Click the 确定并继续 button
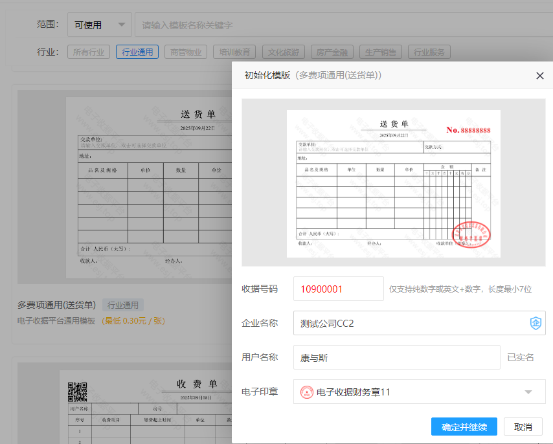553x444 pixels. click(x=464, y=427)
